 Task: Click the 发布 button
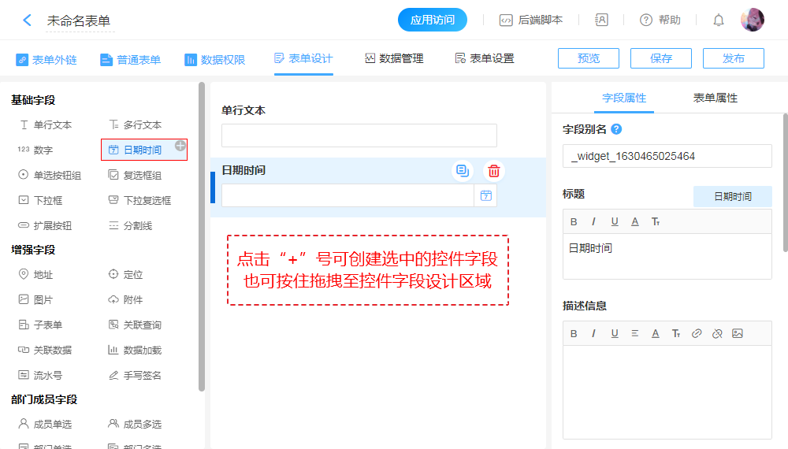[733, 58]
